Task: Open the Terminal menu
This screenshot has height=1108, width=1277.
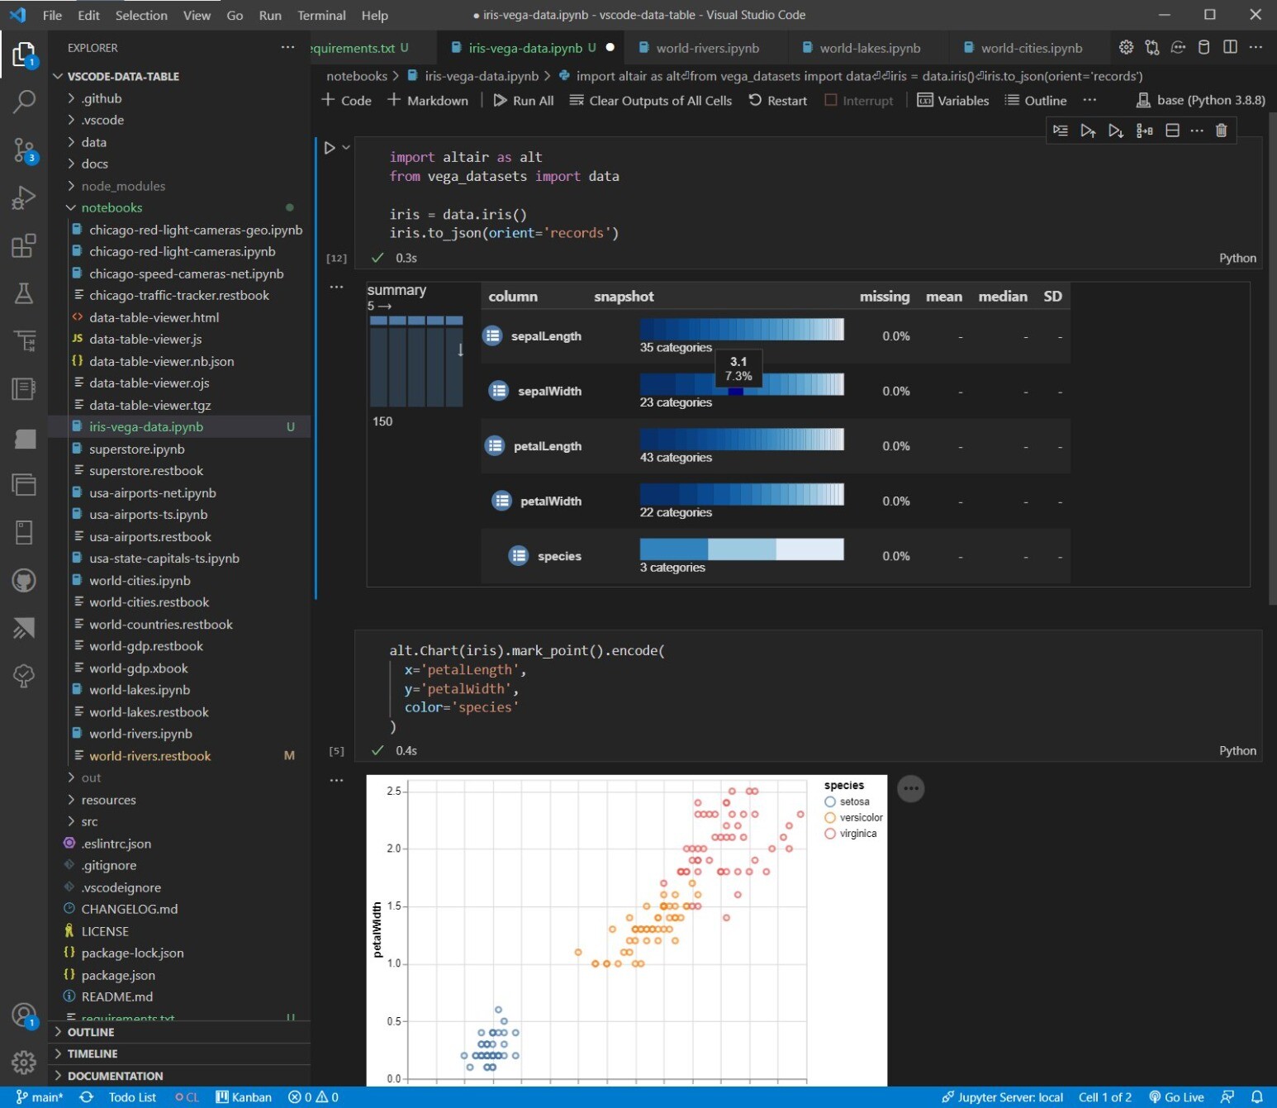Action: pyautogui.click(x=321, y=15)
